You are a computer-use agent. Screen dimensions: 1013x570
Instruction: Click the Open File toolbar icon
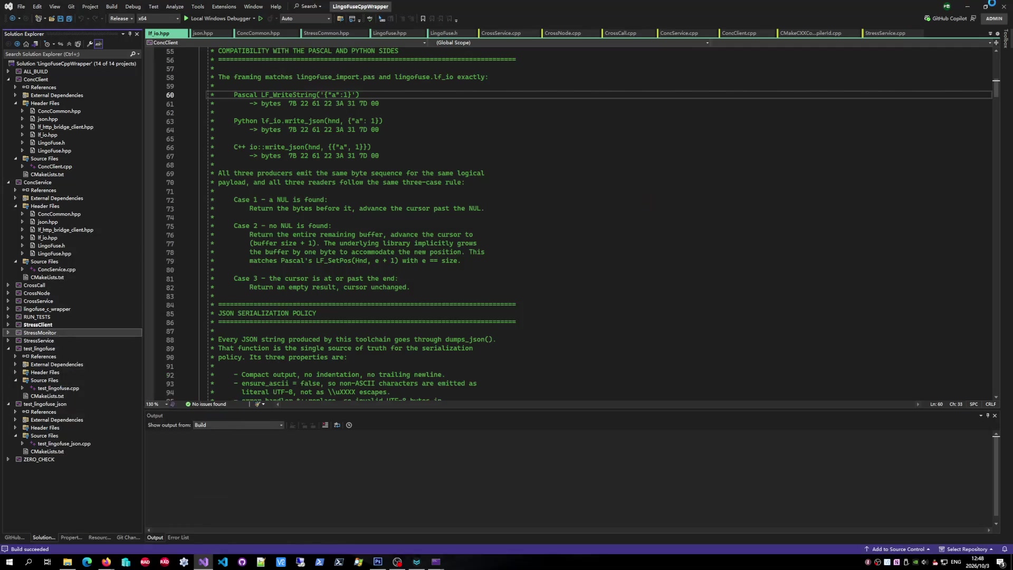click(52, 18)
